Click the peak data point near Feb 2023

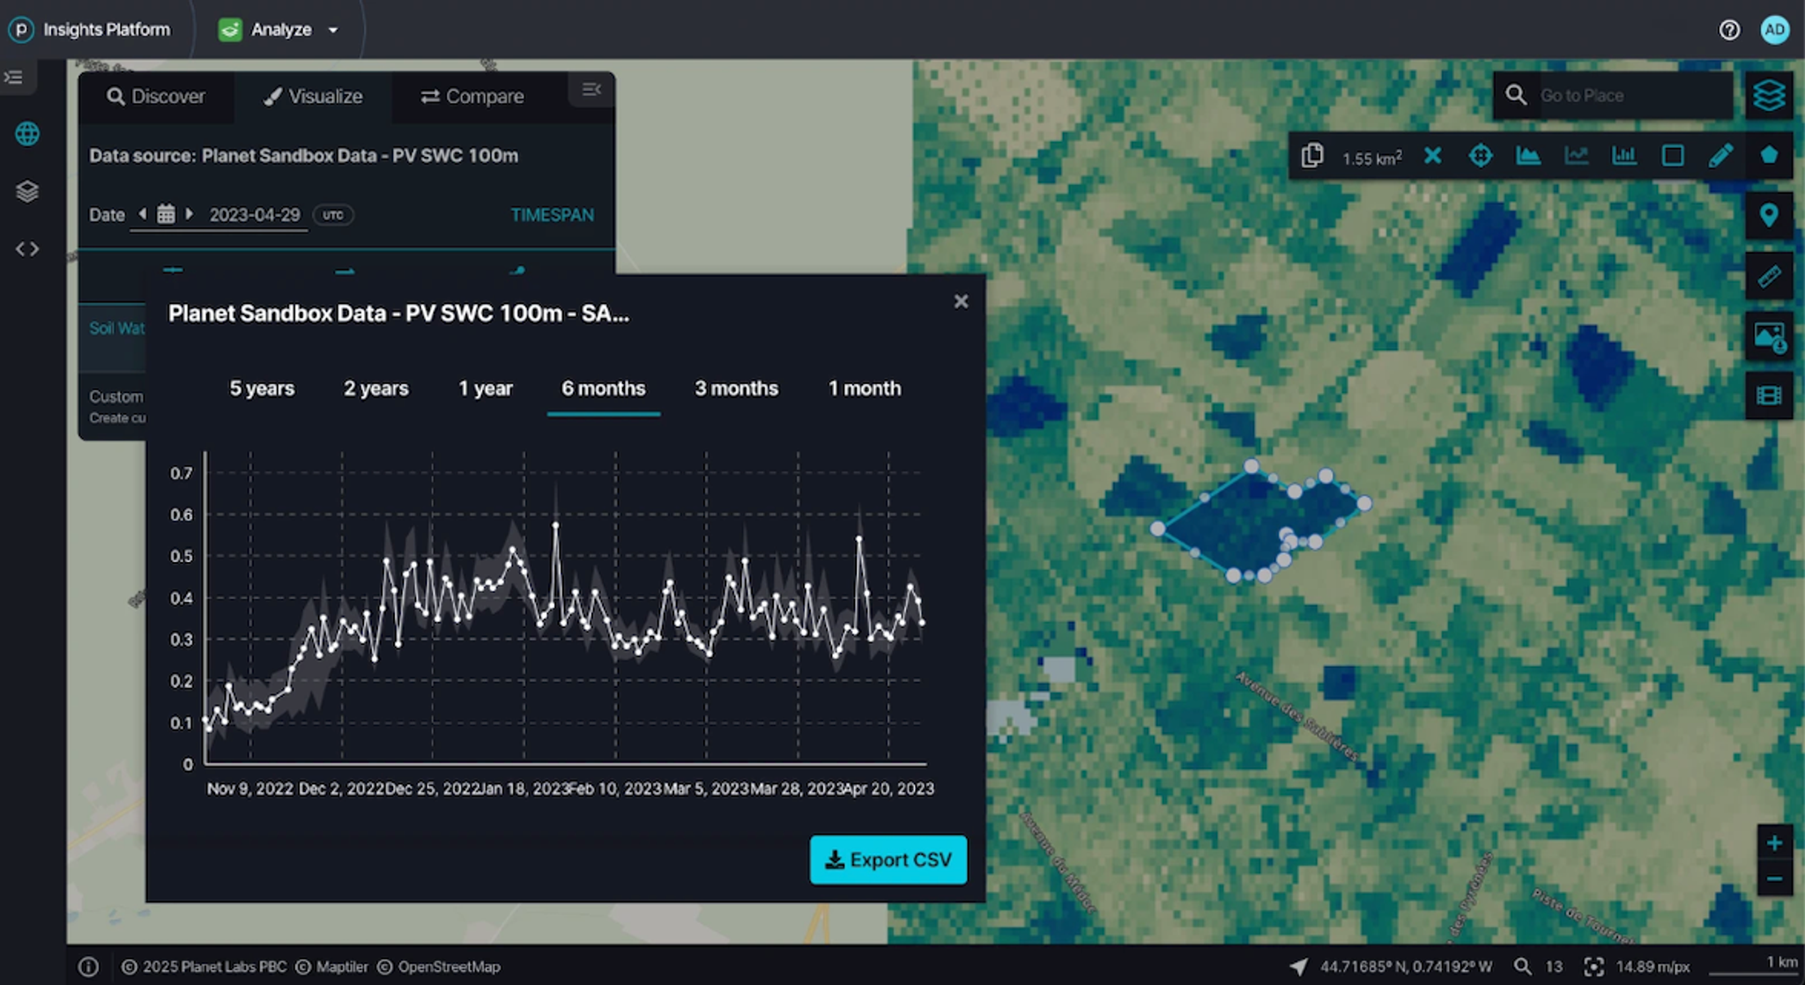(x=556, y=525)
